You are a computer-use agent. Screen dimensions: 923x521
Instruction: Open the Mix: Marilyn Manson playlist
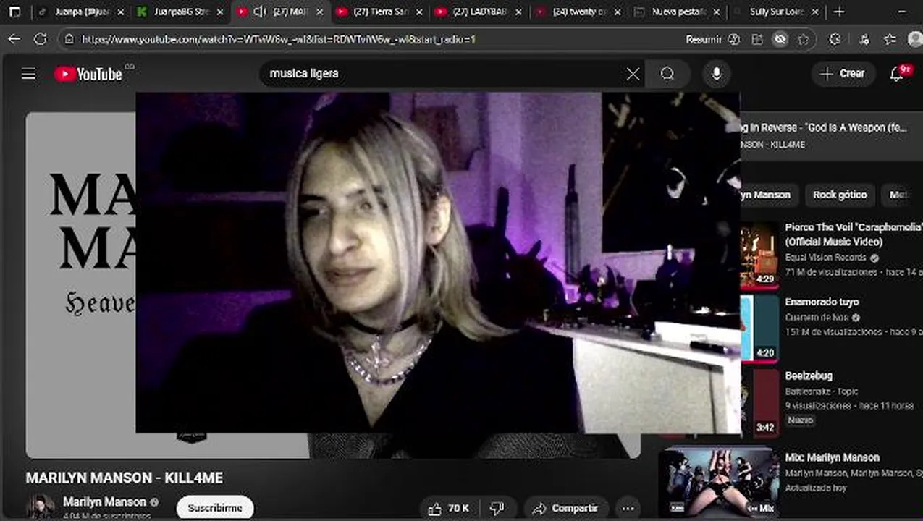833,457
